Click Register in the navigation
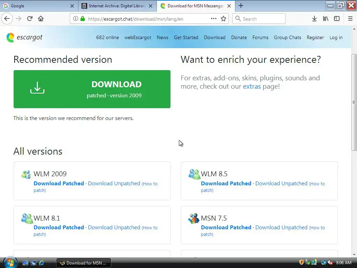 (x=315, y=37)
